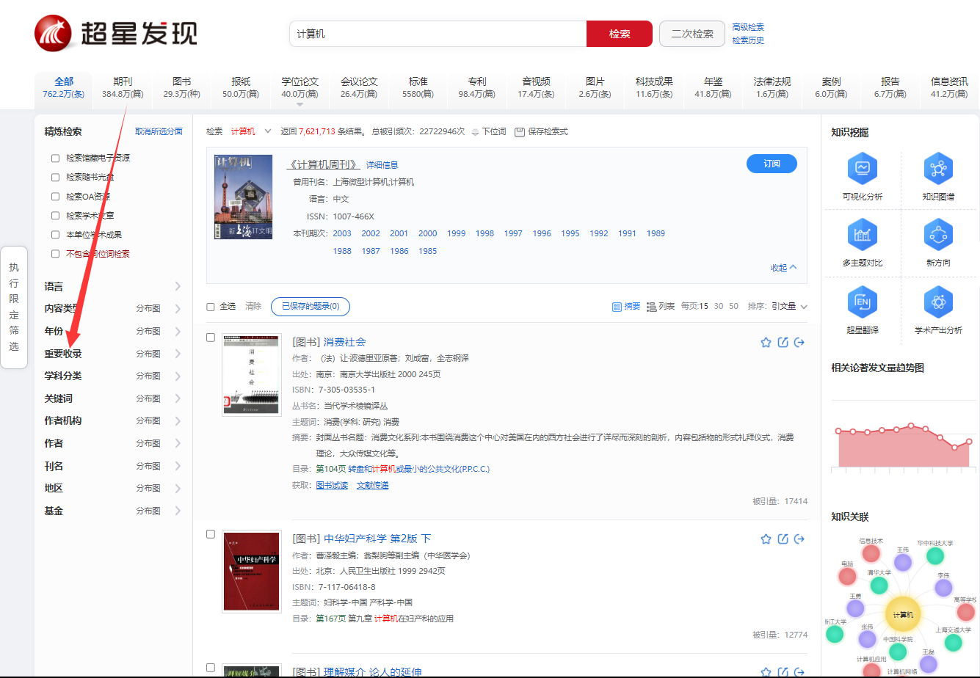Open the 《计算机周刊》 title link
Viewport: 980px width, 678px height.
tap(323, 164)
